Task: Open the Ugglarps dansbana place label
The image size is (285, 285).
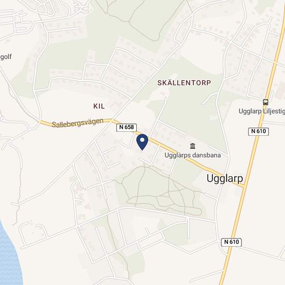Action: (193, 155)
